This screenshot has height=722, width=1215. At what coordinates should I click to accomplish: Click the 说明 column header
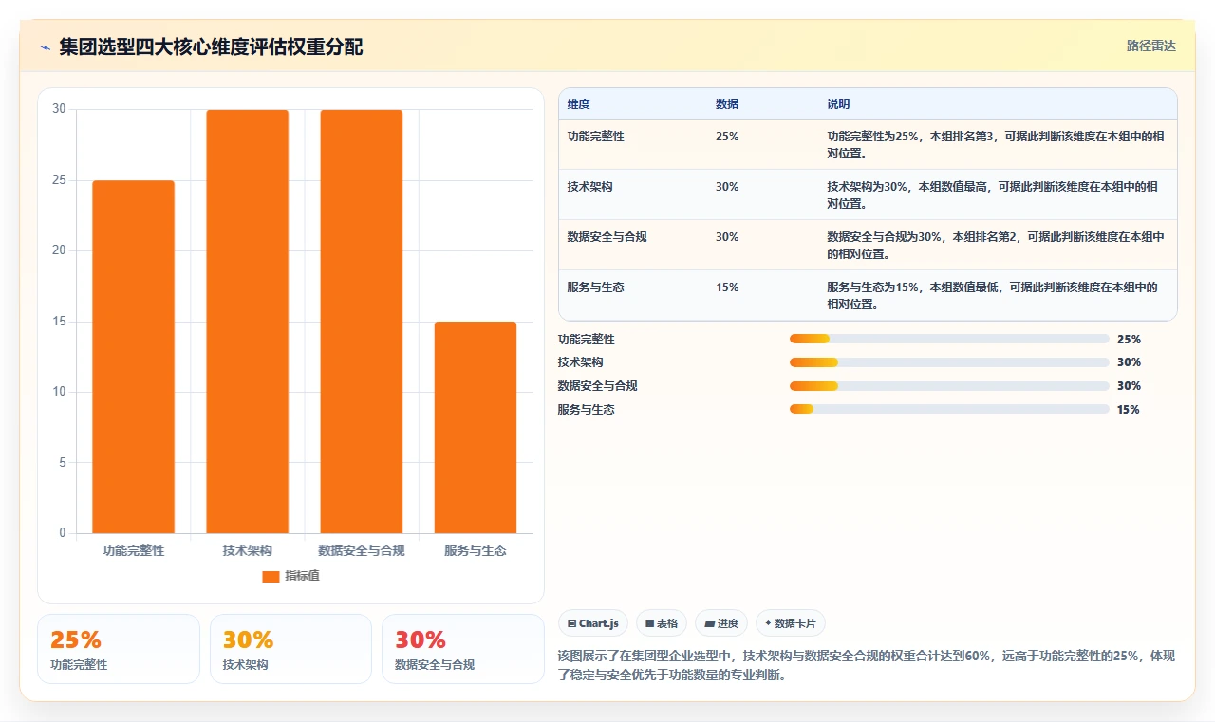(x=838, y=103)
